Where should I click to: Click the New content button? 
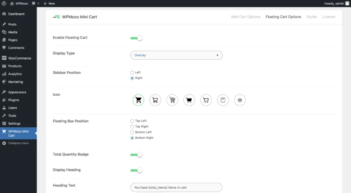(49, 3)
